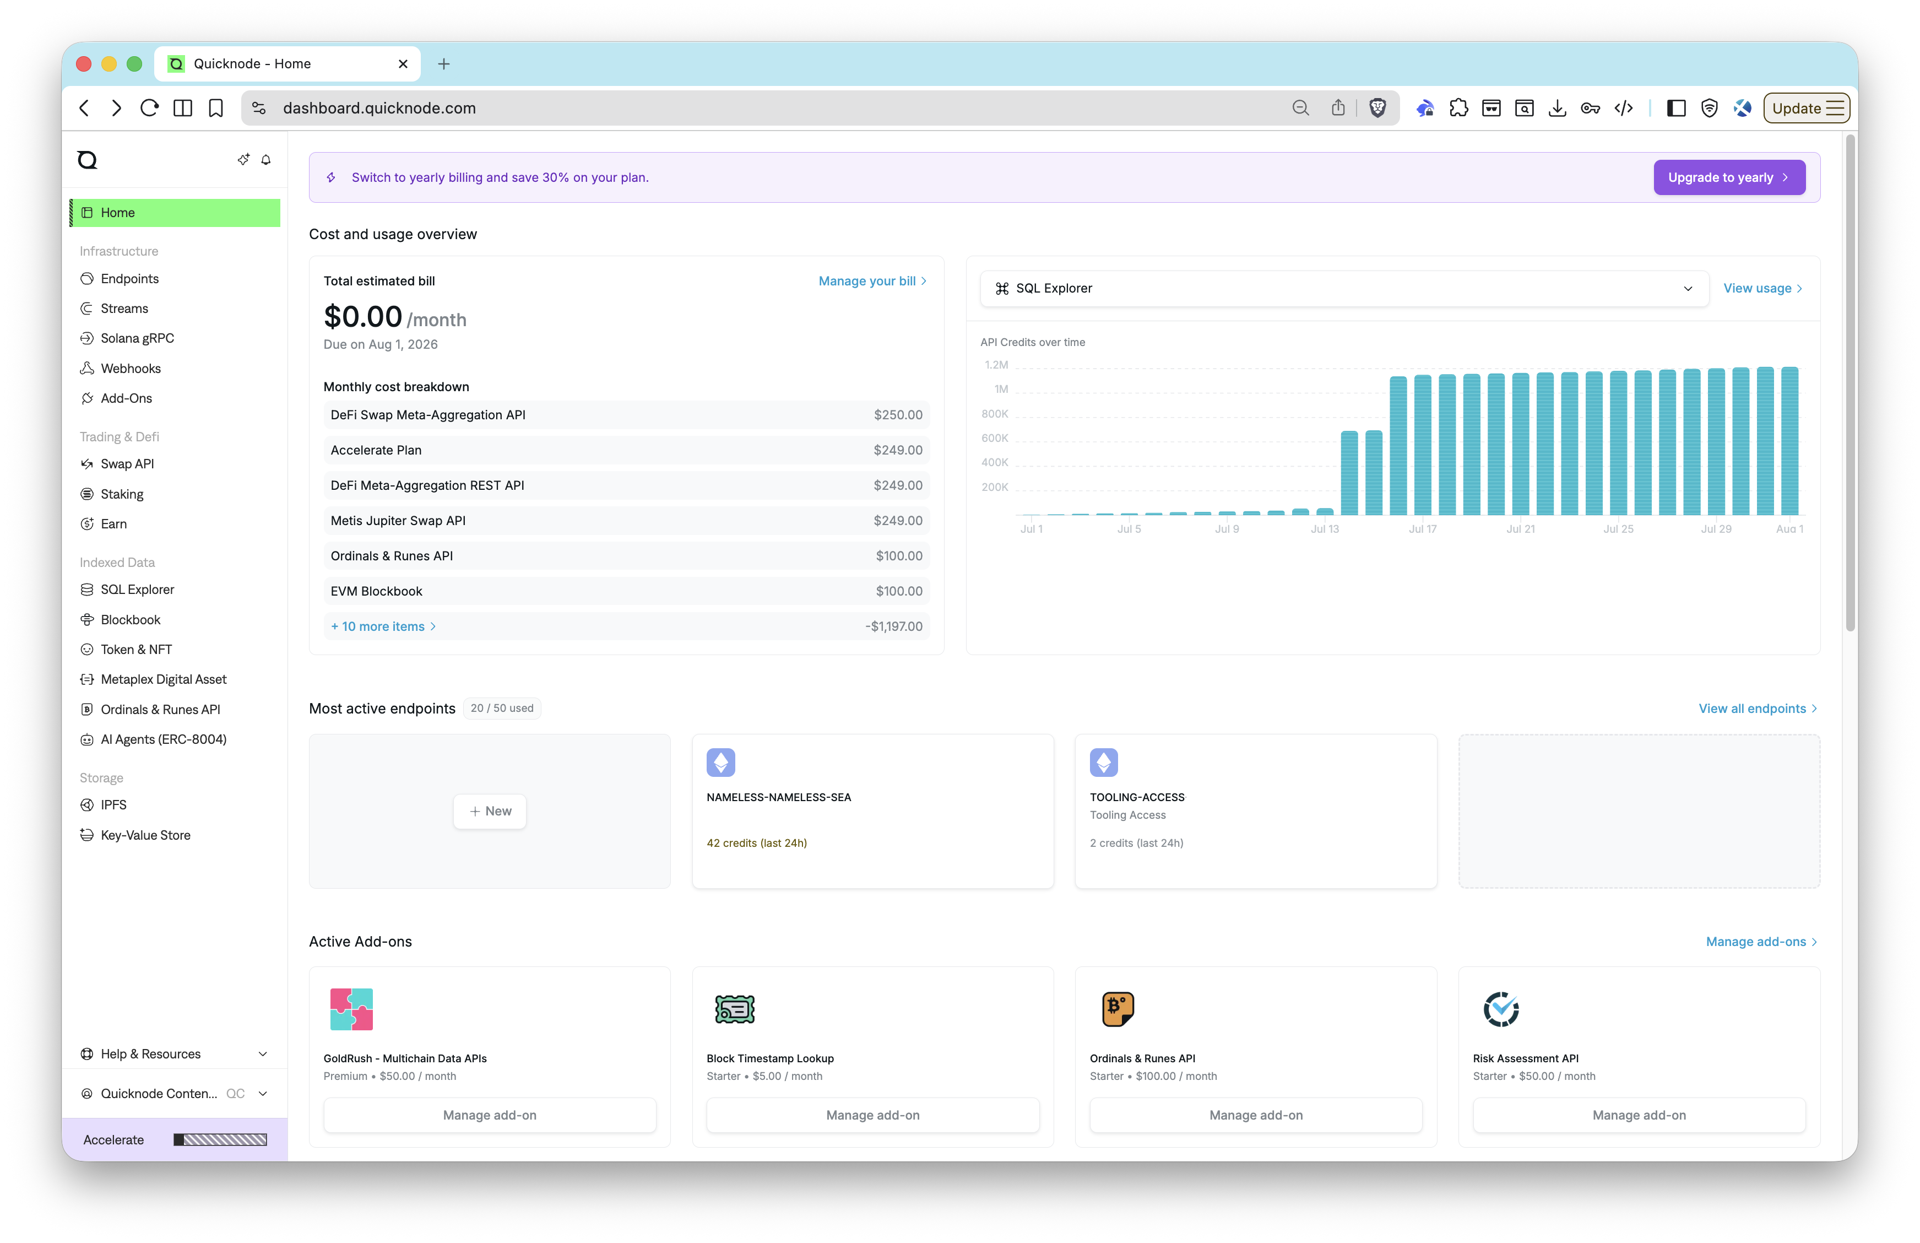
Task: Open the sparkle AI assistant icon
Action: (243, 160)
